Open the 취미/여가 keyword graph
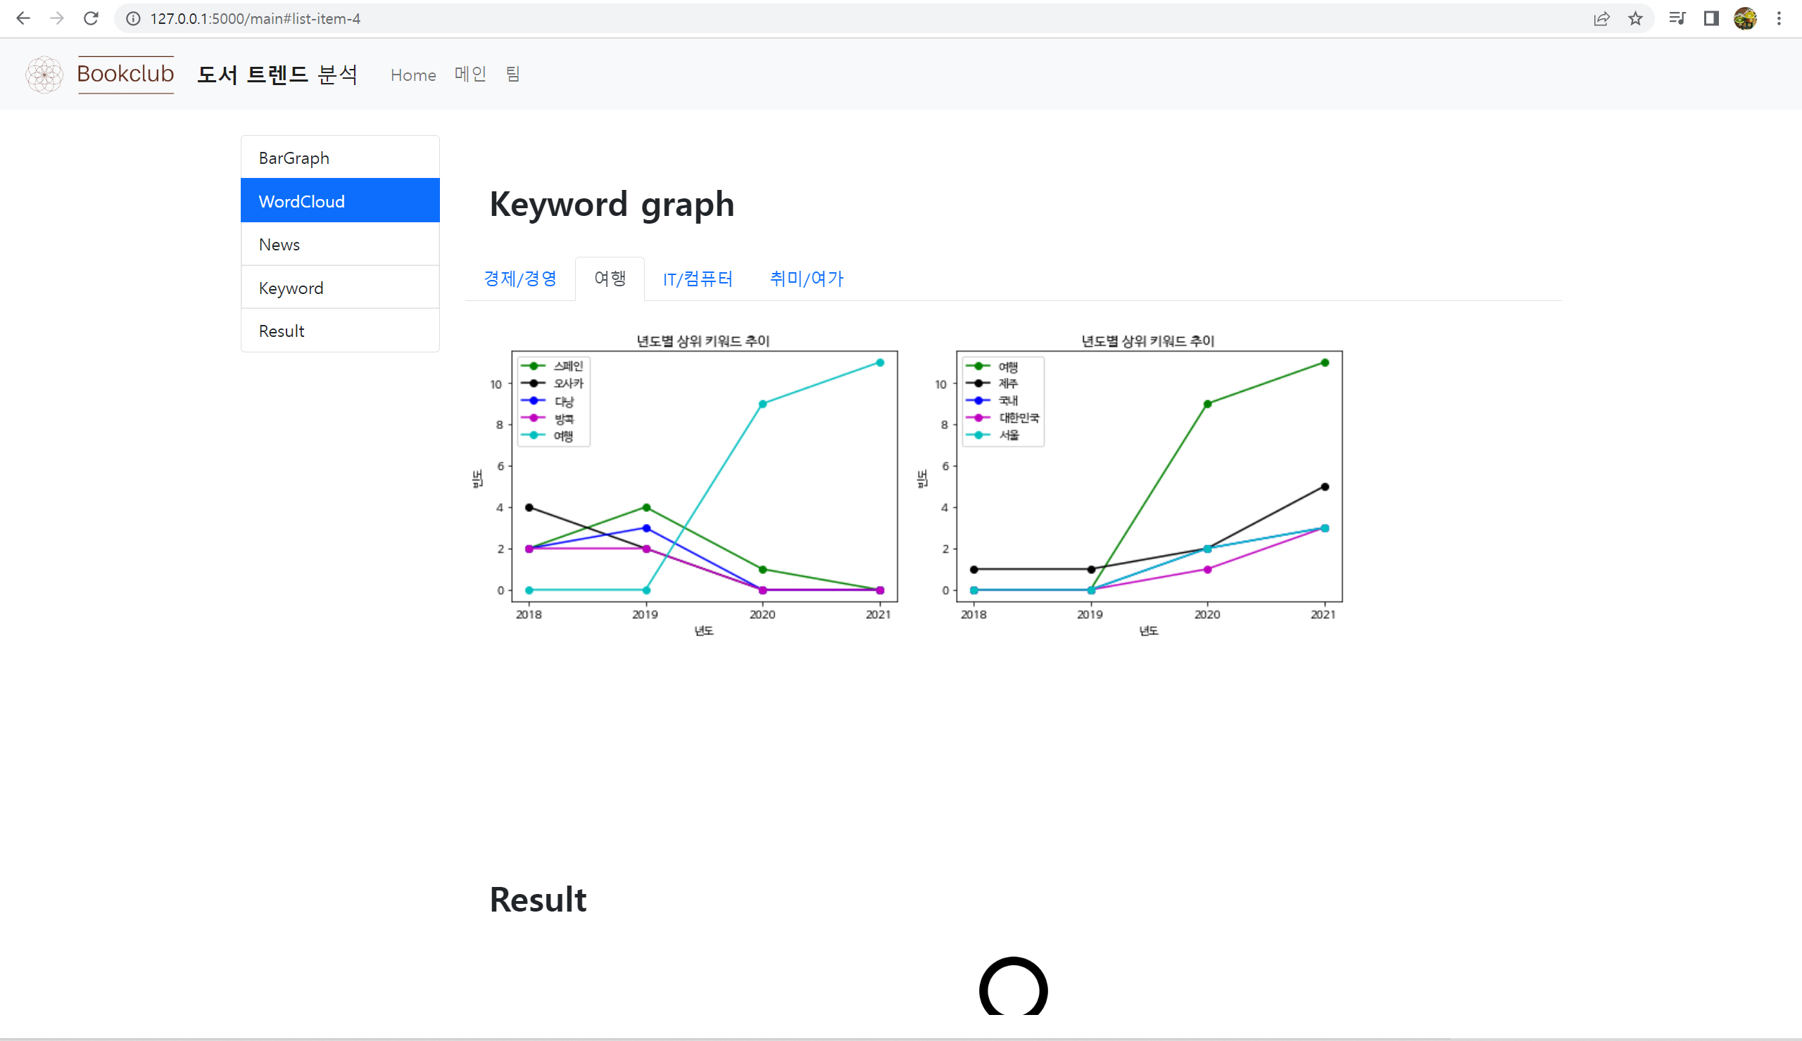 (x=807, y=279)
